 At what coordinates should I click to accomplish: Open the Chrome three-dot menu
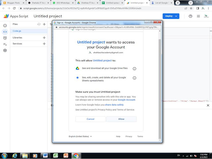coord(208,8)
